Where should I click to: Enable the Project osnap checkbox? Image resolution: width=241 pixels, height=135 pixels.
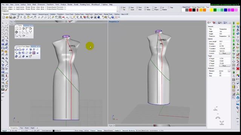[x=153, y=9]
